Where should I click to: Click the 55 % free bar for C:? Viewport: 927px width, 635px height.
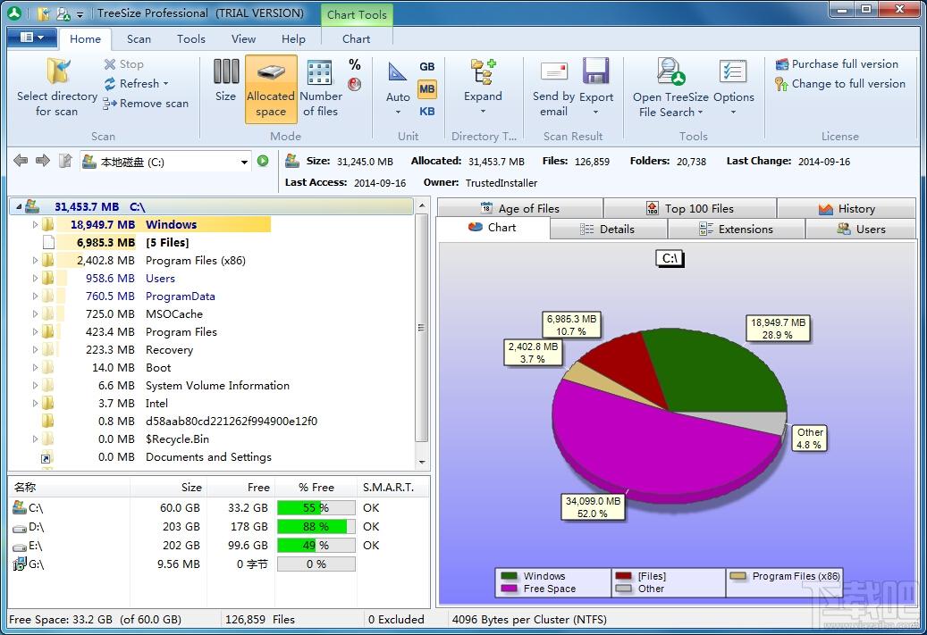click(x=316, y=508)
